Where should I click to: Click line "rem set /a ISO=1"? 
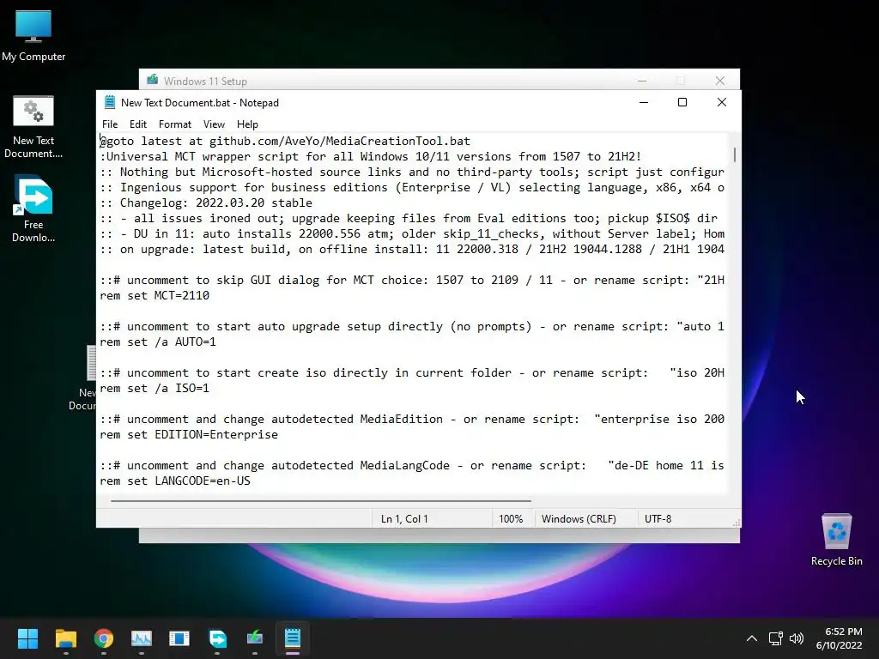coord(155,389)
